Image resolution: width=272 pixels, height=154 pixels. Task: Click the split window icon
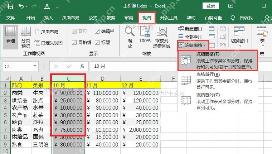(x=212, y=29)
